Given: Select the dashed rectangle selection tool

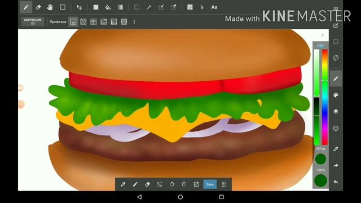Looking at the screenshot, I should [137, 7].
